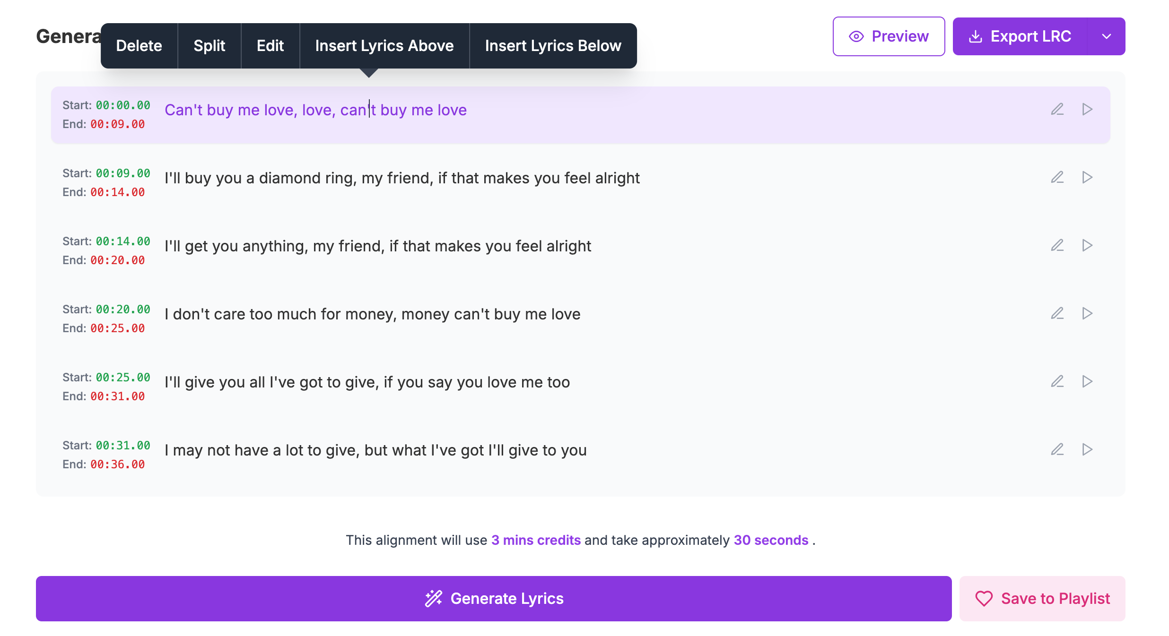Click the start time 00:09.00
The height and width of the screenshot is (636, 1169).
[x=123, y=173]
